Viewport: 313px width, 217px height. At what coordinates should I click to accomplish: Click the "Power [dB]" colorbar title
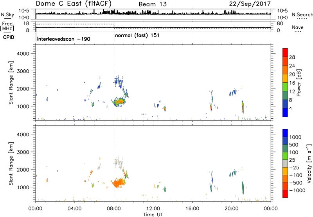pos(299,83)
